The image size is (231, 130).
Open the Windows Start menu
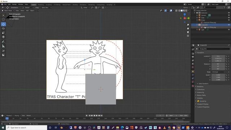click(x=3, y=127)
